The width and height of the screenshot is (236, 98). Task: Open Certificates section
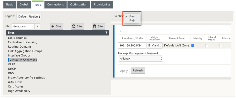tap(16, 87)
